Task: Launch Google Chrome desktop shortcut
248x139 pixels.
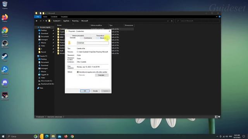Action: point(5,32)
